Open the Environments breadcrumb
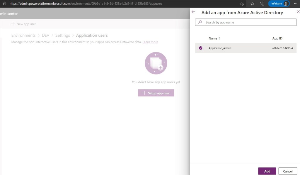 pos(23,35)
